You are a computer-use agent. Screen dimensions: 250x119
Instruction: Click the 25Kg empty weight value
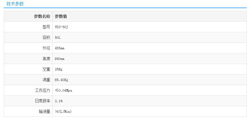coord(59,69)
